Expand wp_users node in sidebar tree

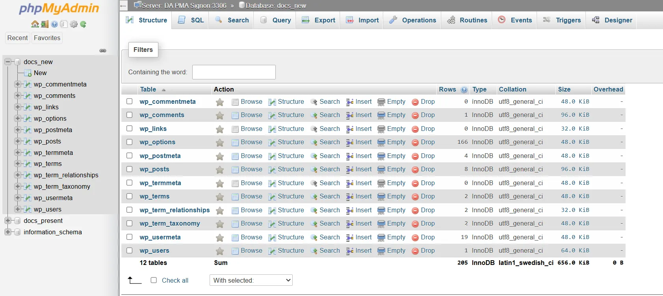pyautogui.click(x=17, y=209)
